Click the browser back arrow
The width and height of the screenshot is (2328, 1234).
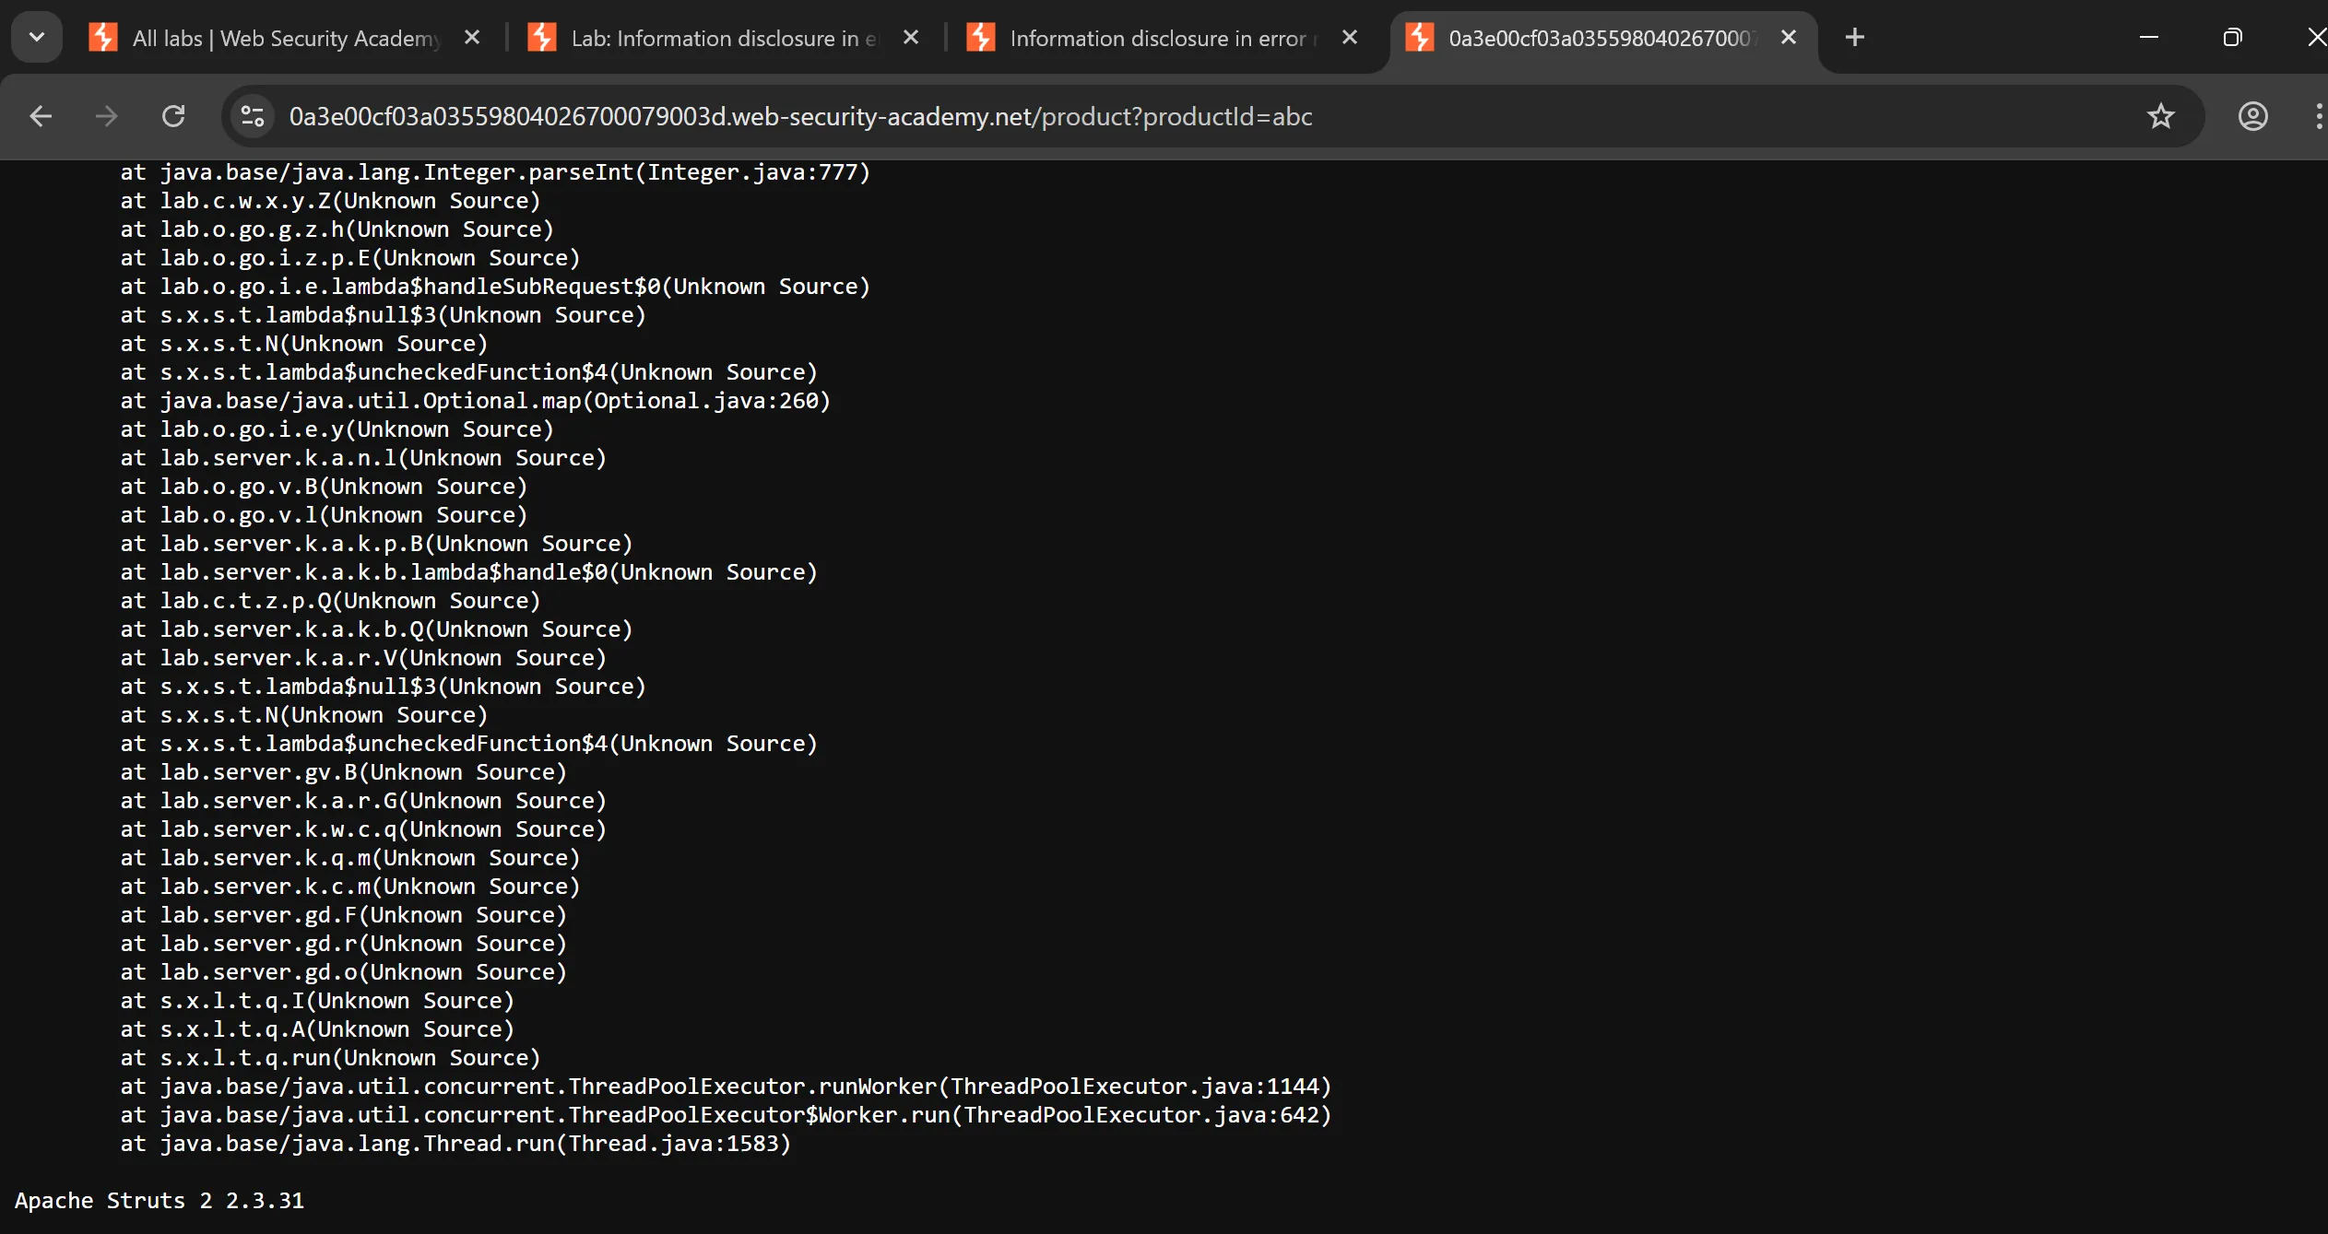coord(41,116)
